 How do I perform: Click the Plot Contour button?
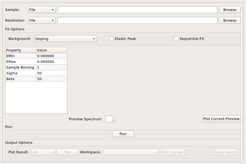point(172,152)
